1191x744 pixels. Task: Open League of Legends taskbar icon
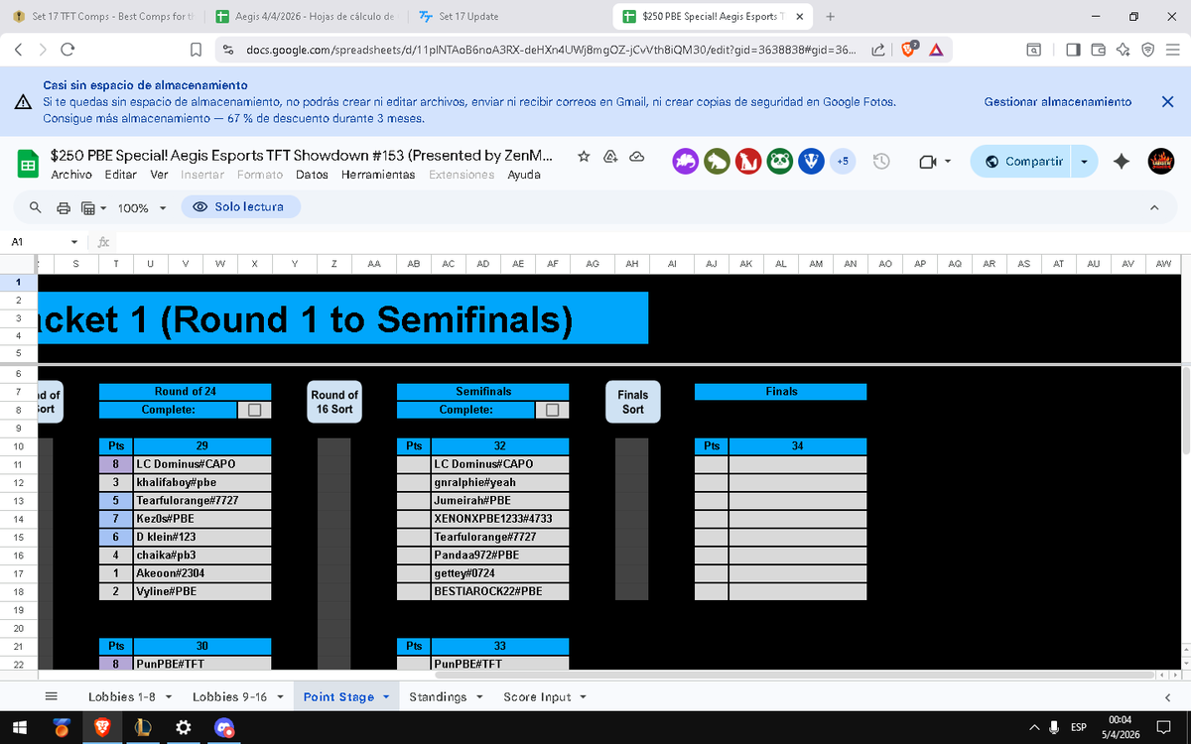point(142,727)
